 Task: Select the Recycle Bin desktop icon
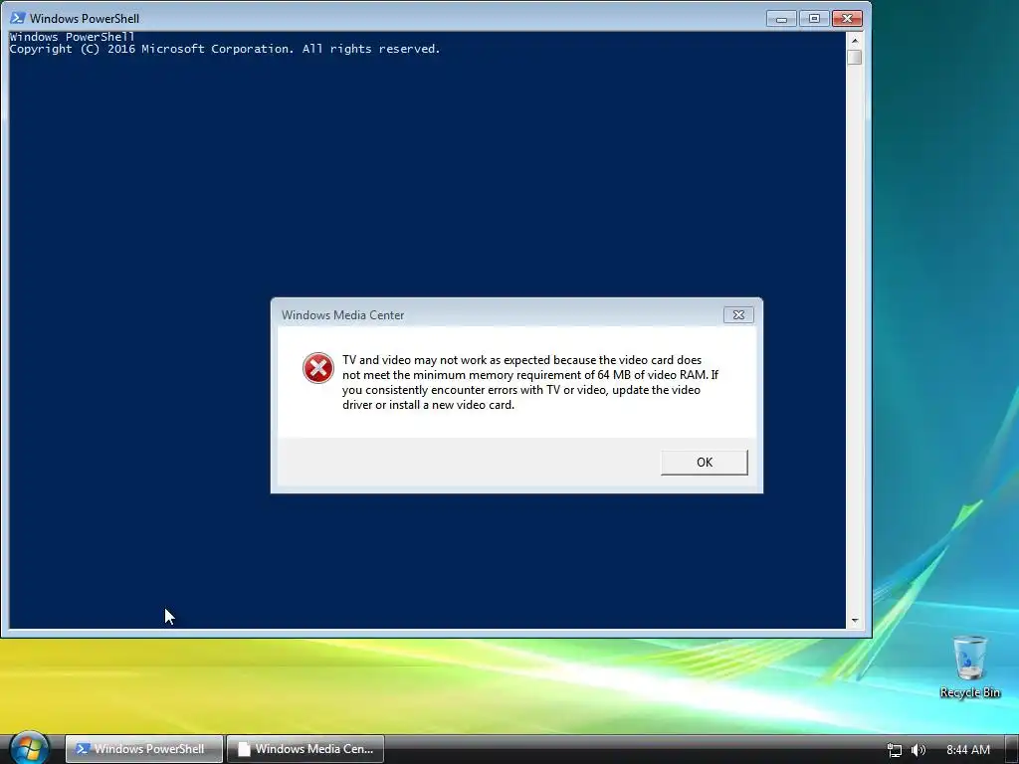pos(969,668)
